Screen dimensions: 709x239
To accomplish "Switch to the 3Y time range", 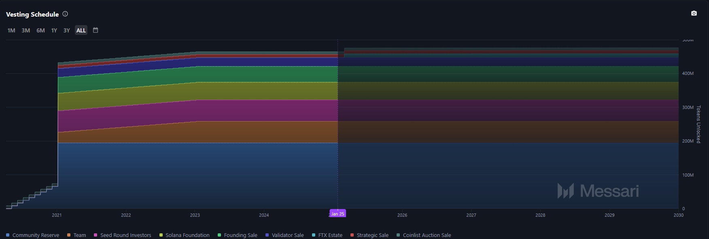I will coord(67,30).
